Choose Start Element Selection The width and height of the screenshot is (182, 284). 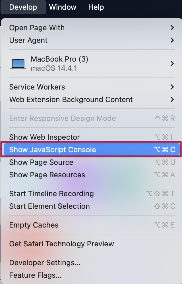point(49,206)
